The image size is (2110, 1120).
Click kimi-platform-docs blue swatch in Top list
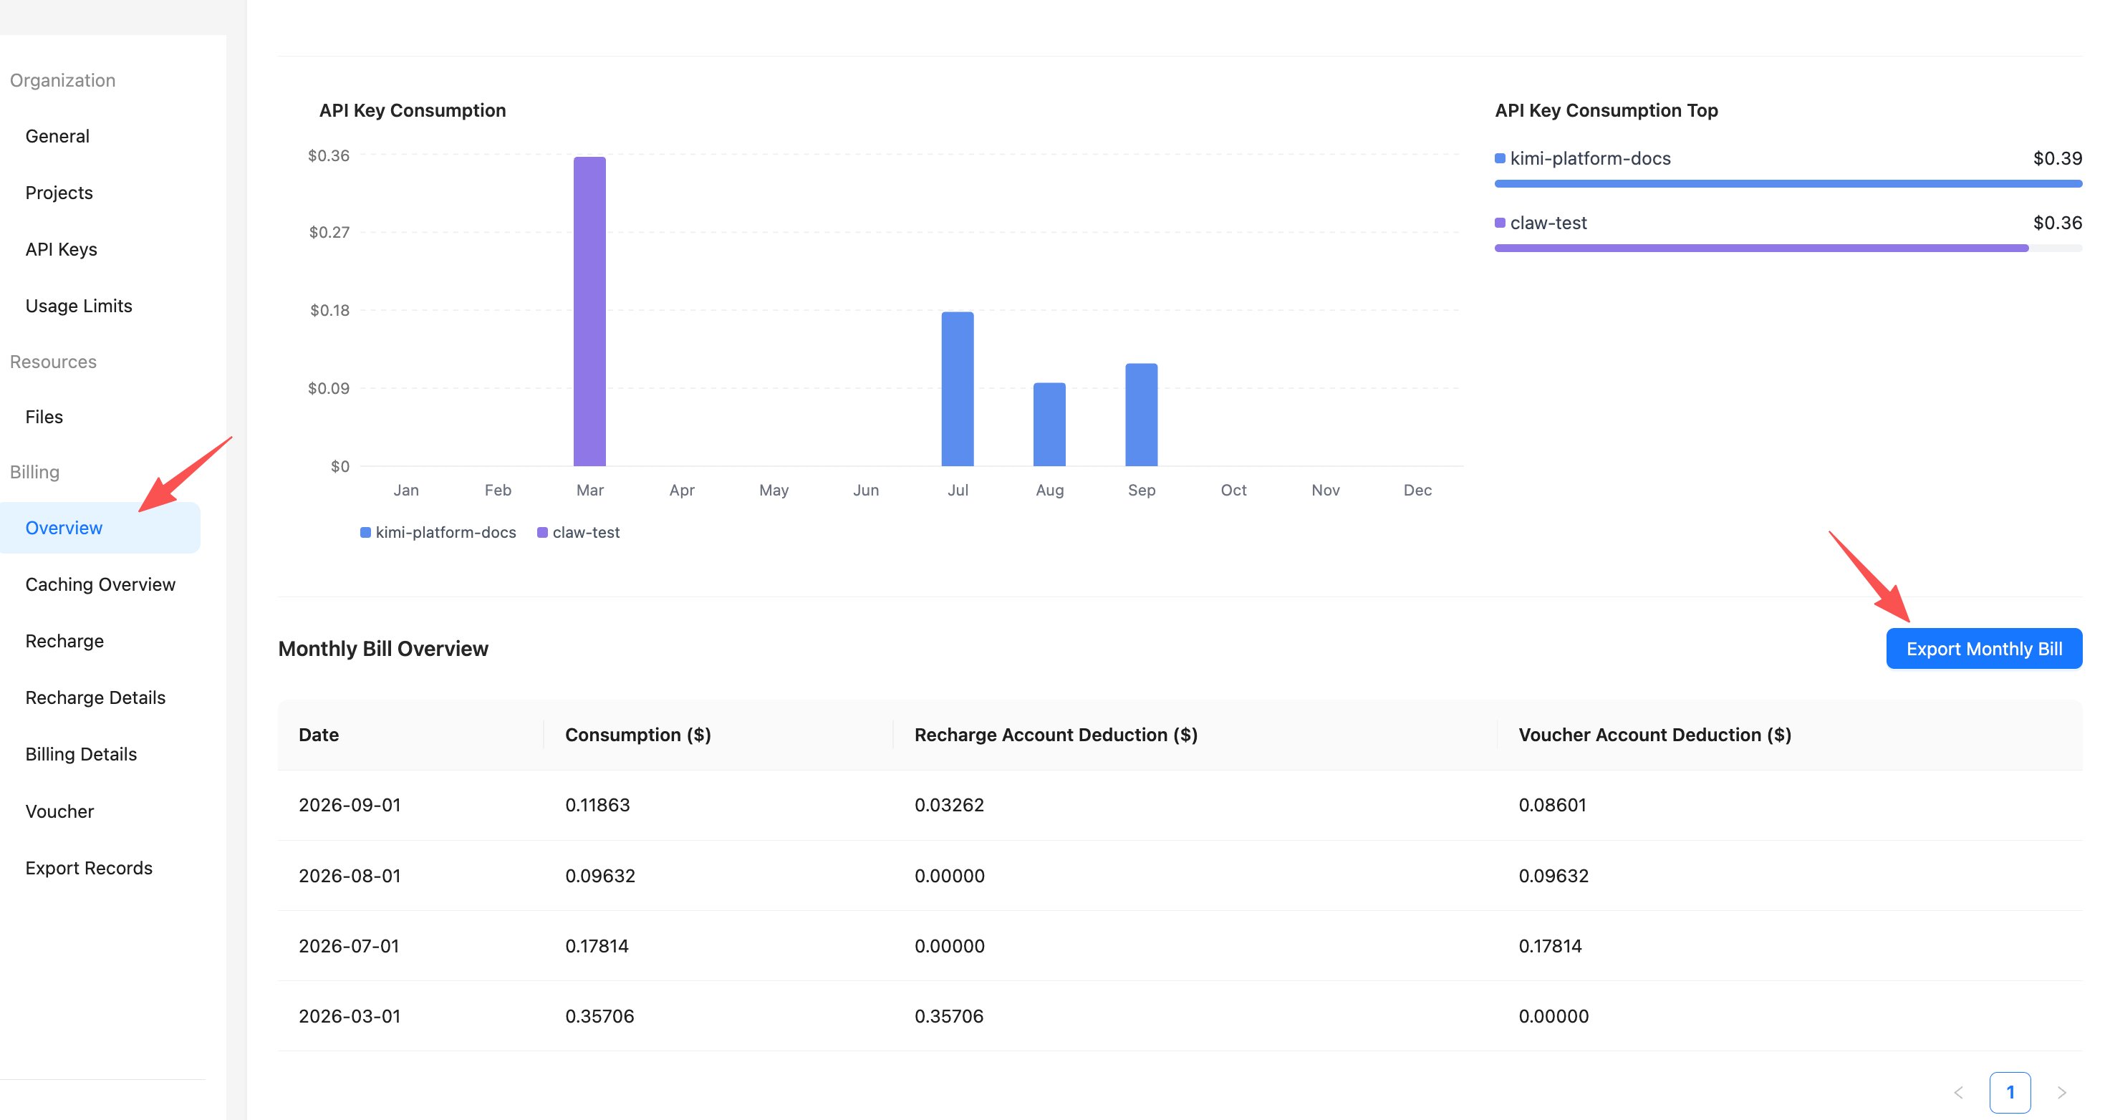click(1500, 158)
